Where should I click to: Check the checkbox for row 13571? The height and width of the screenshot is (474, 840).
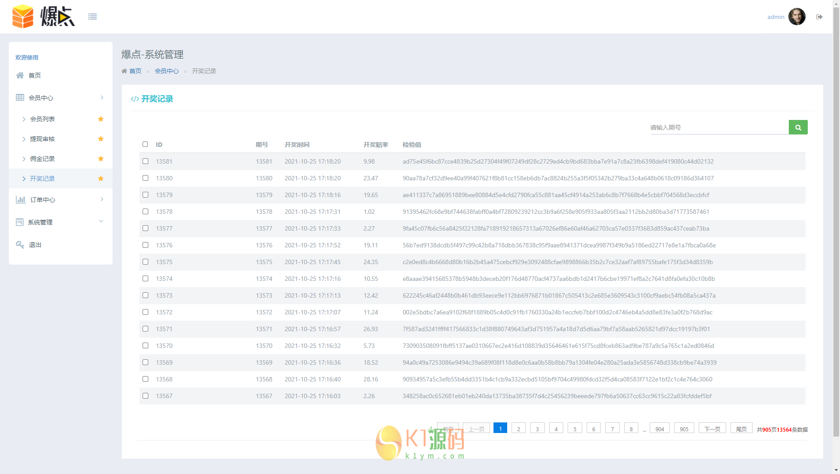145,329
